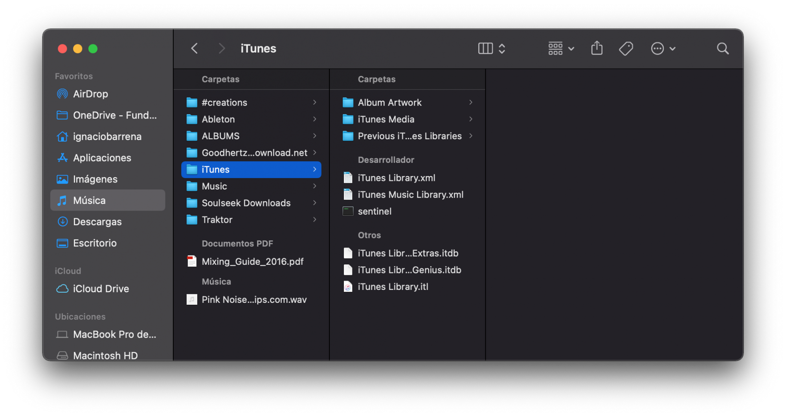Select Música in the sidebar

108,200
